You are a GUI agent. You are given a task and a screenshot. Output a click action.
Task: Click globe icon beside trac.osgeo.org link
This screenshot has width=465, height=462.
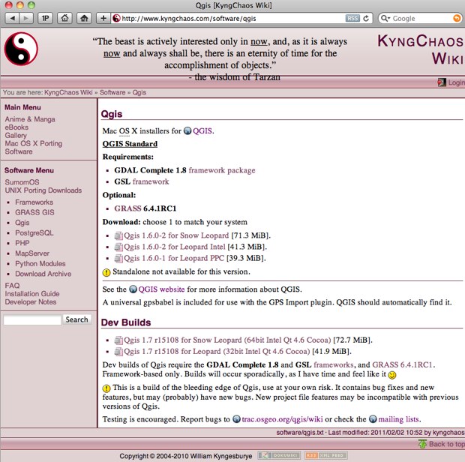(236, 419)
